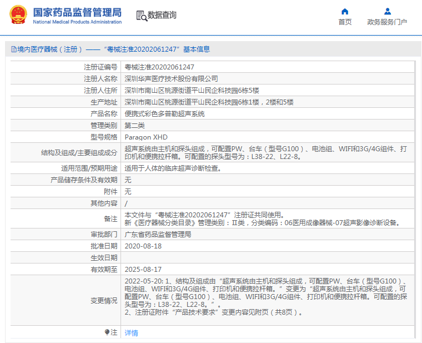Click the 首页 home icon
422x343 pixels.
[x=345, y=11]
